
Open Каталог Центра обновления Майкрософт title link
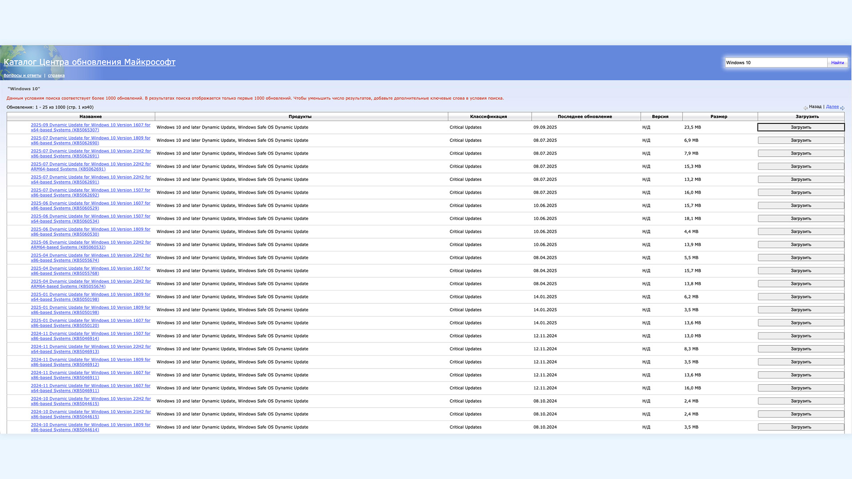click(x=89, y=62)
